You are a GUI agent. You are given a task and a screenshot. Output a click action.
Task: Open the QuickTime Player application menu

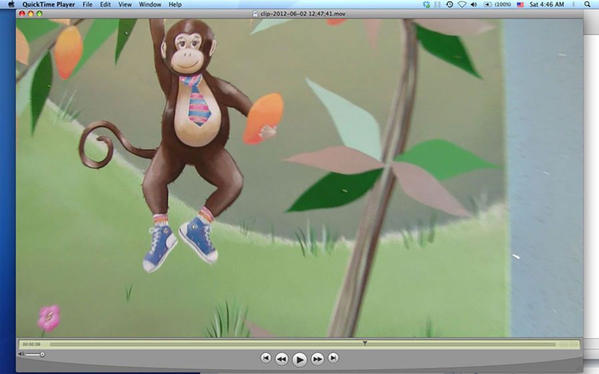coord(49,5)
